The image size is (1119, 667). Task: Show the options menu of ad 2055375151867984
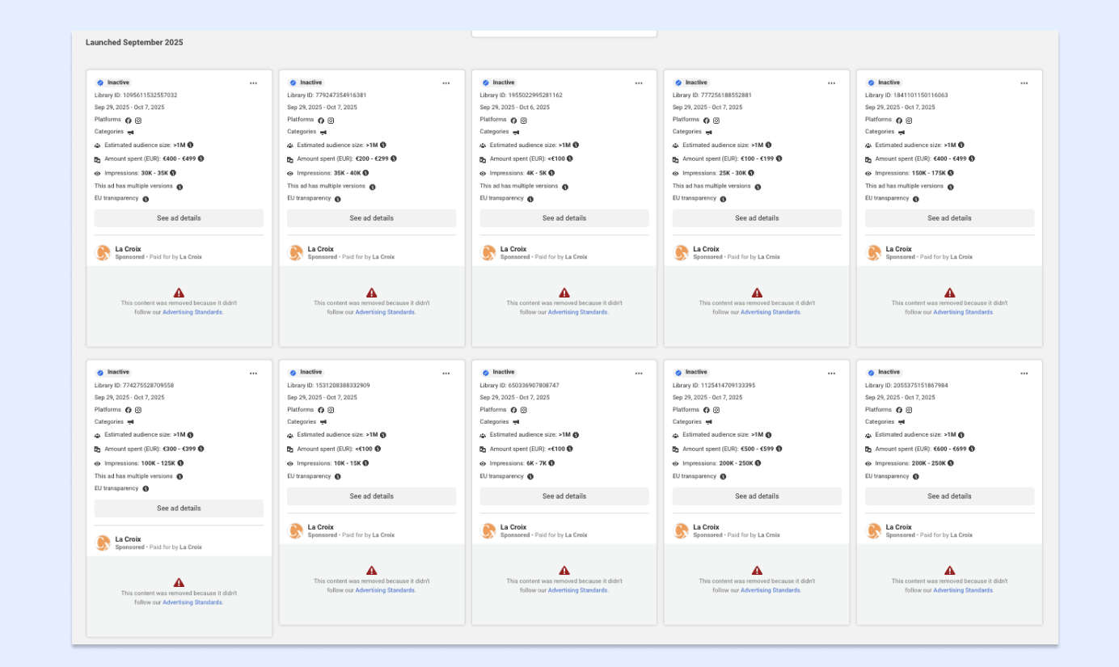(1024, 374)
